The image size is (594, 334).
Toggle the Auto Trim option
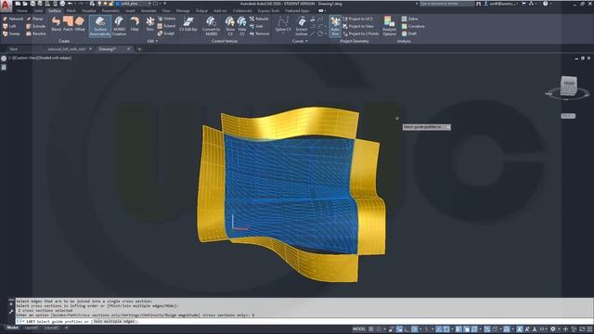click(x=335, y=26)
